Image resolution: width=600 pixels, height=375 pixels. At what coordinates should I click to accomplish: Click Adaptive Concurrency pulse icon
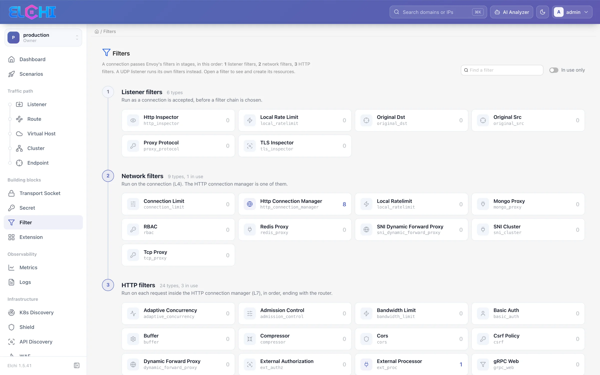[x=133, y=313]
